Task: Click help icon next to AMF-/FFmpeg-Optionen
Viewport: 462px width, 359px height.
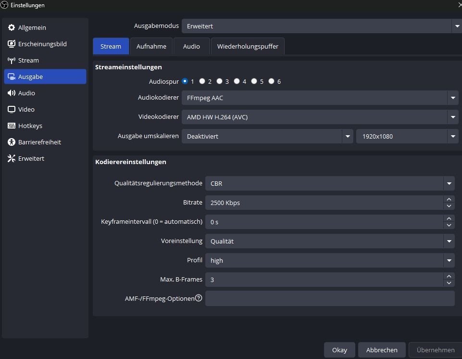Action: (x=199, y=298)
